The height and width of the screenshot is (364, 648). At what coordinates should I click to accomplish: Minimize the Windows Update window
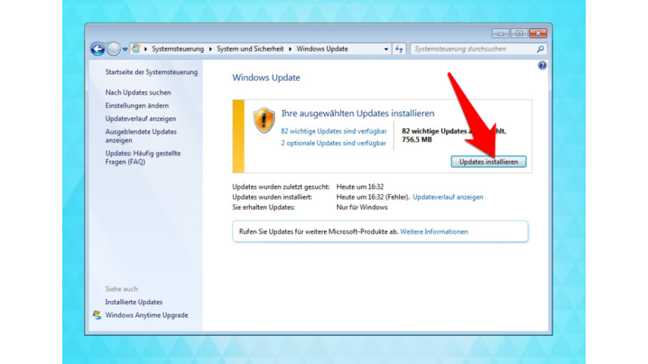pos(500,34)
